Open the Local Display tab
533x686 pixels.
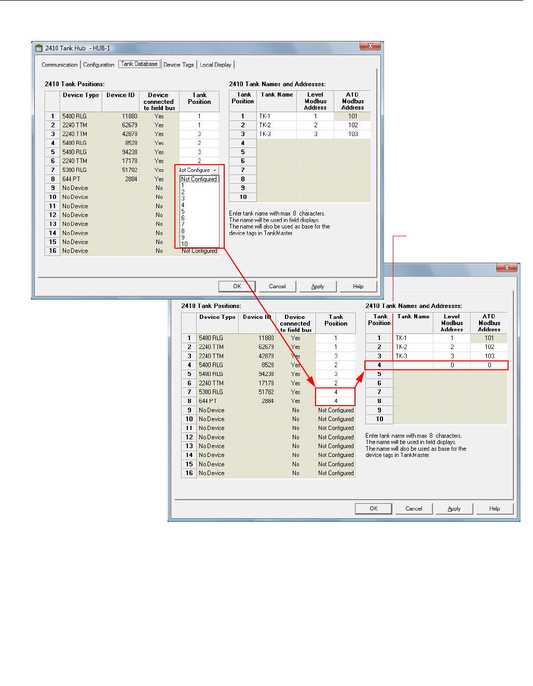(216, 65)
